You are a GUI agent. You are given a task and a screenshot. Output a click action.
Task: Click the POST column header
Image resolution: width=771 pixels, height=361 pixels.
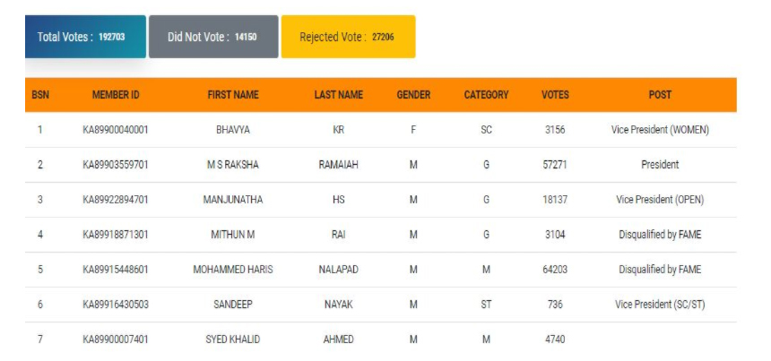pos(660,95)
